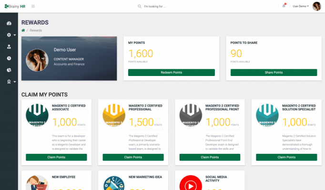This screenshot has height=190, width=325.
Task: Click the "Magento 2 Certified Professional" title
Action: (145, 107)
